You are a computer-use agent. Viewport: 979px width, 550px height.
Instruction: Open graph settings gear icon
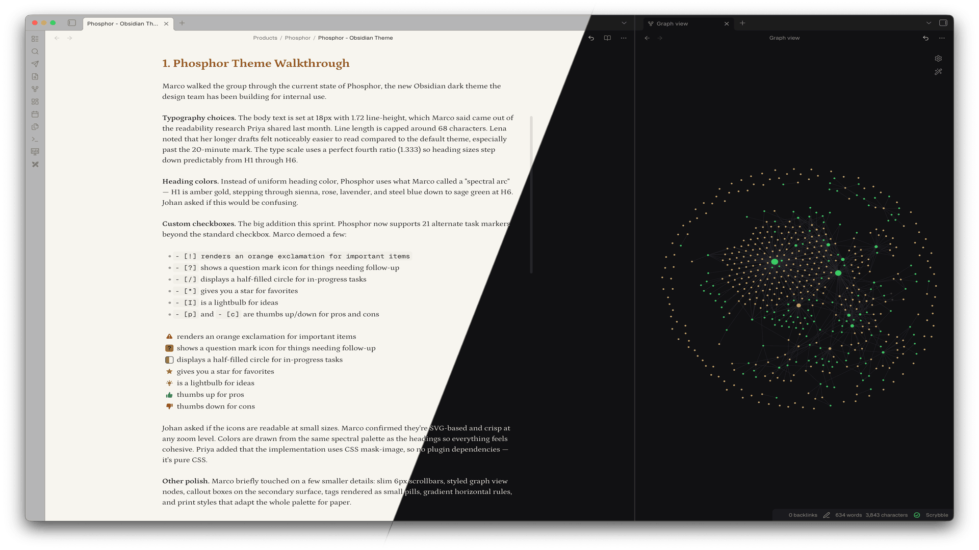pos(938,59)
